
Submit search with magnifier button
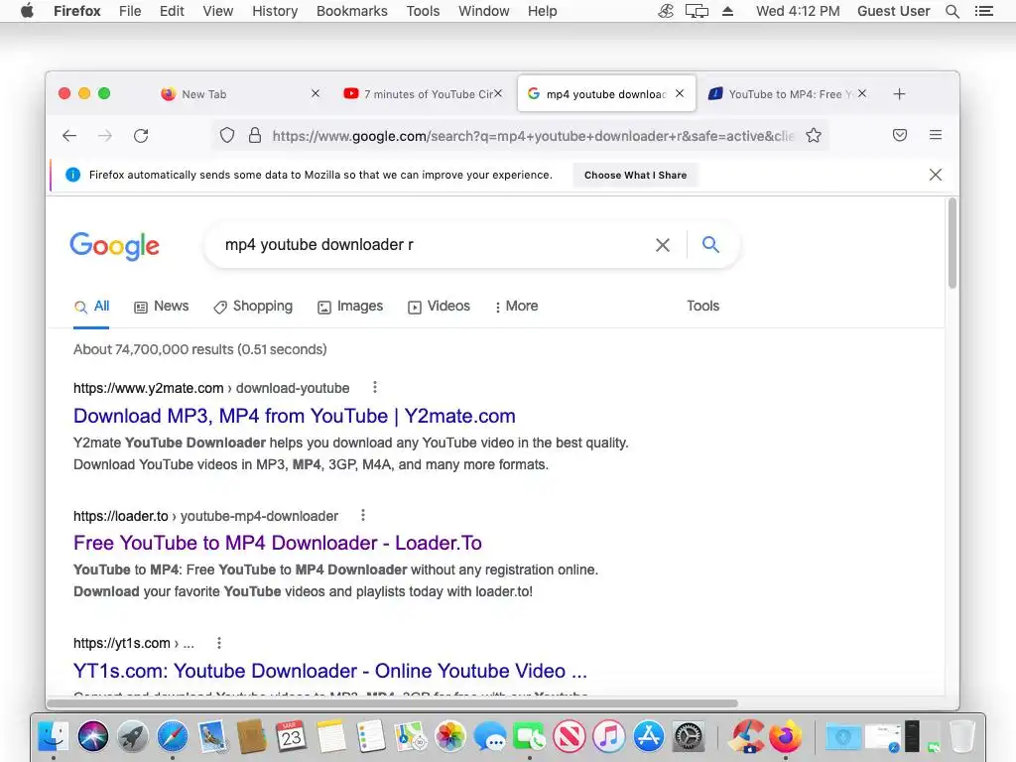(710, 244)
